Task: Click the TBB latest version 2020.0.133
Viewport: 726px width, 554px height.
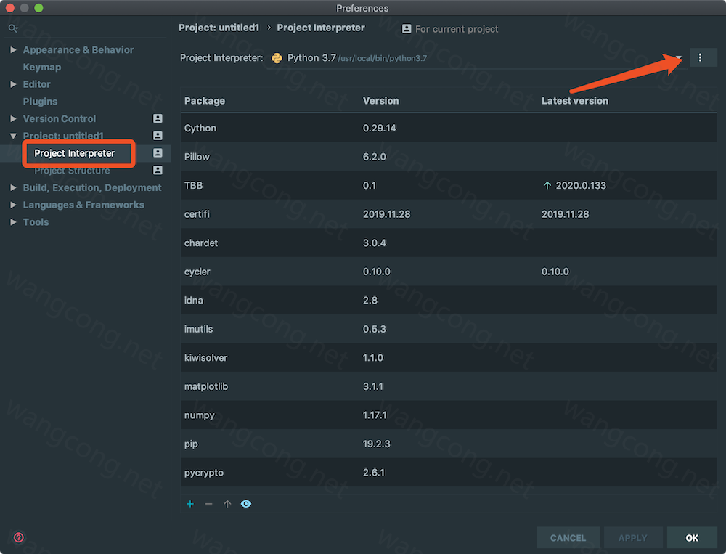Action: click(581, 185)
